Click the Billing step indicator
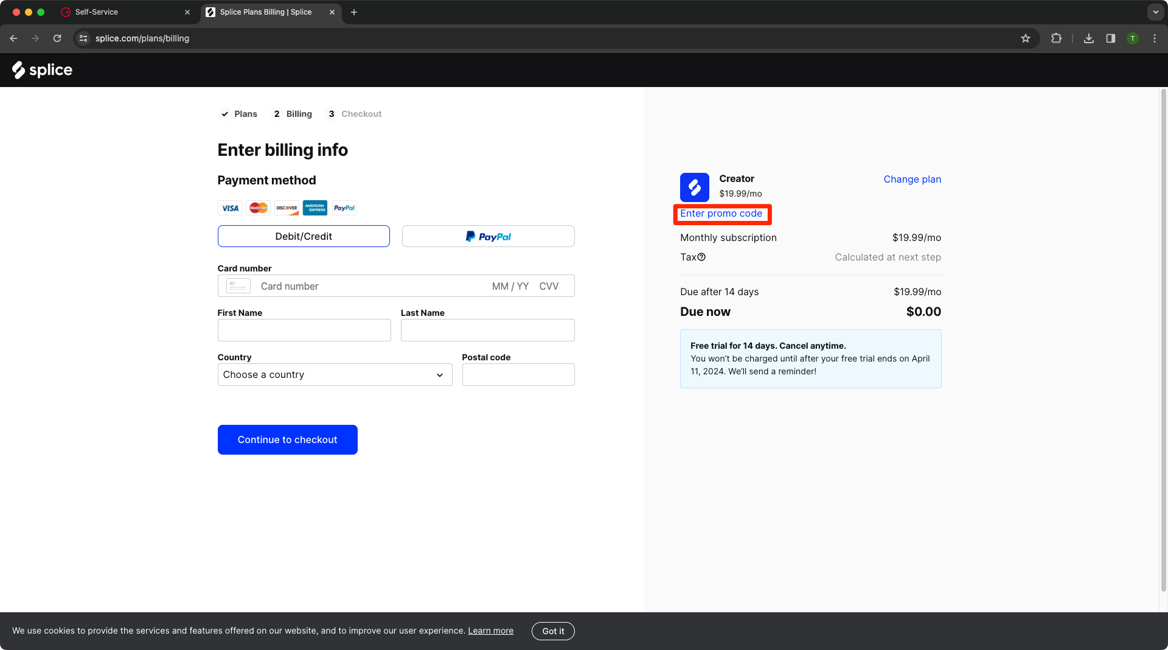This screenshot has height=650, width=1168. (x=293, y=114)
